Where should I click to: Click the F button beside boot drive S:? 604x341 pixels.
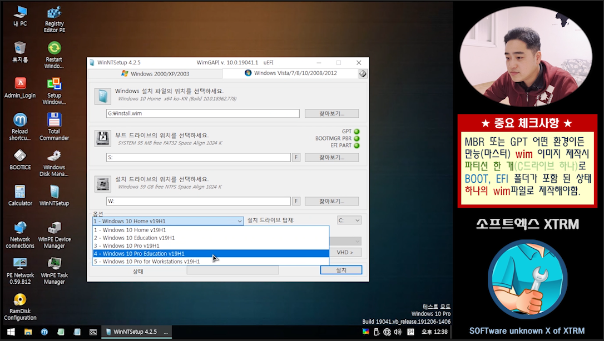296,157
